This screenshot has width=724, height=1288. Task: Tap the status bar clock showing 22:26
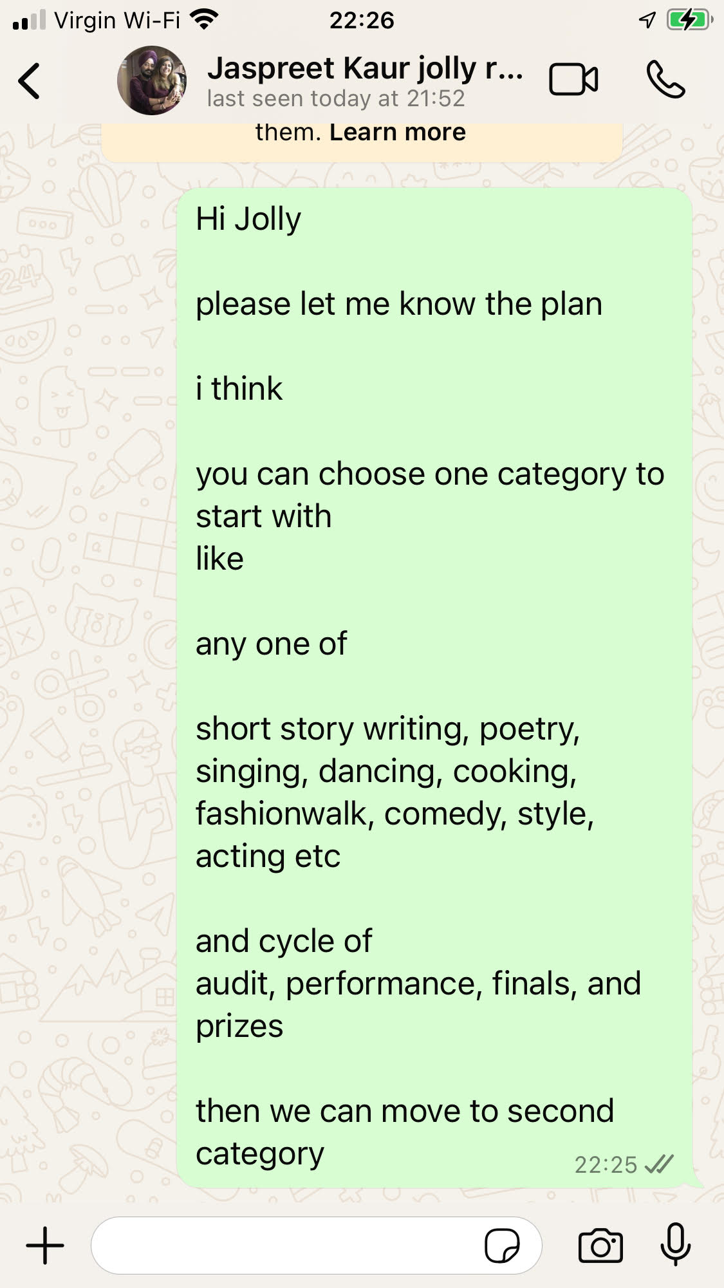coord(362,20)
